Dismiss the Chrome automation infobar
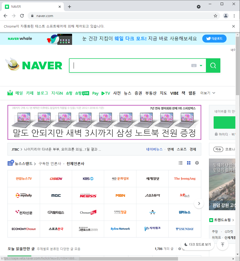The height and width of the screenshot is (261, 240). click(234, 26)
